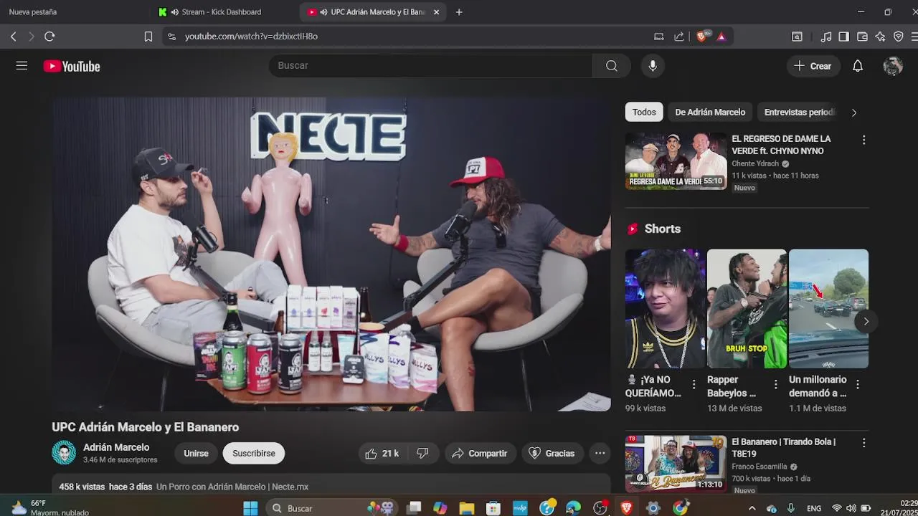
Task: Select the De Adrián Marcelo chip
Action: [x=710, y=112]
